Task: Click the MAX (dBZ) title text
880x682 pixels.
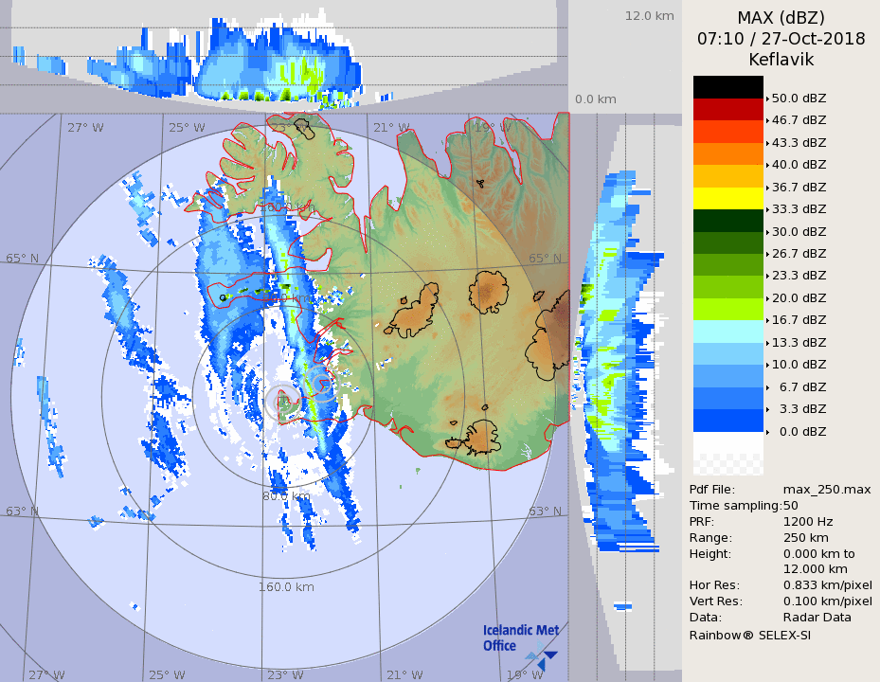Action: [x=781, y=18]
